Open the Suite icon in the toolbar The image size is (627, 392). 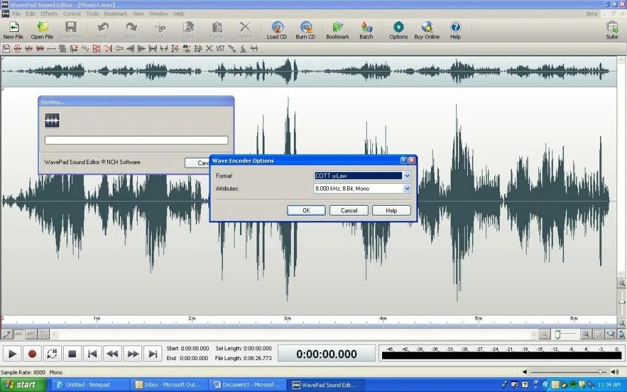click(x=612, y=31)
